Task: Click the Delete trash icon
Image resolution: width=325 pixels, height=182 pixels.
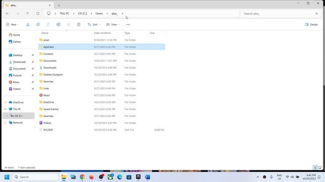Action: pyautogui.click(x=79, y=25)
